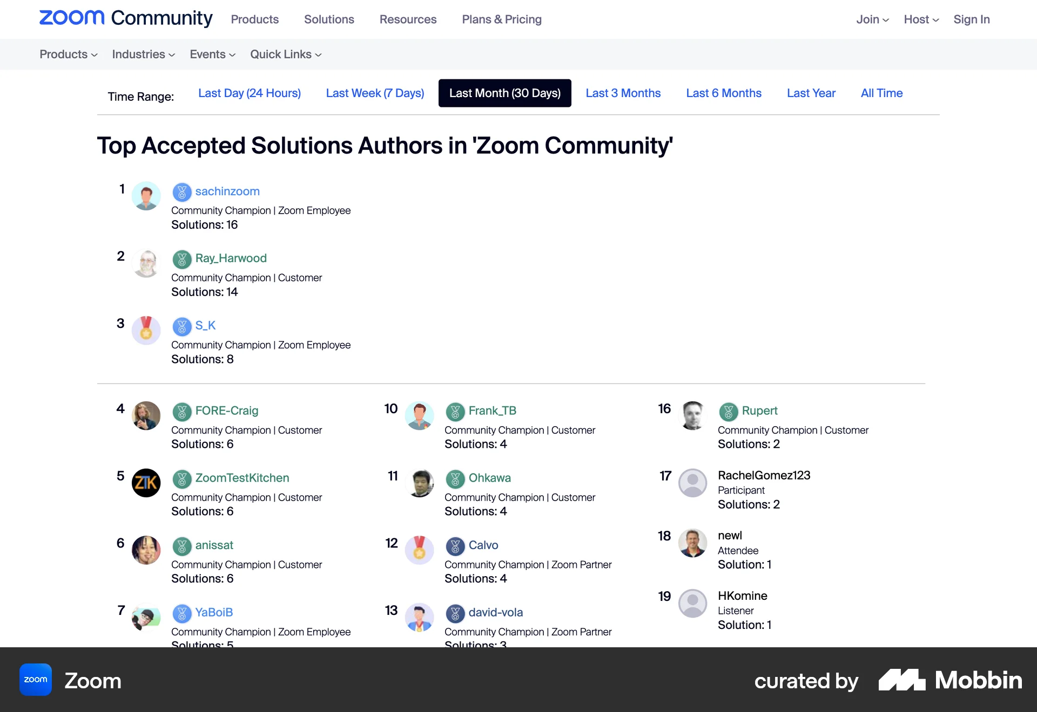Open the Quick Links dropdown

[x=286, y=54]
